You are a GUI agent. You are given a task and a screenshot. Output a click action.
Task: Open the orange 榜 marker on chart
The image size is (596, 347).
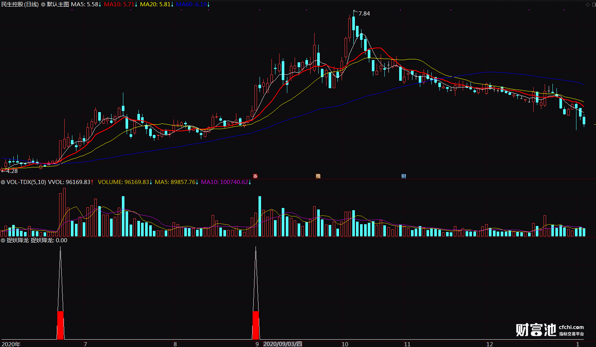point(318,176)
